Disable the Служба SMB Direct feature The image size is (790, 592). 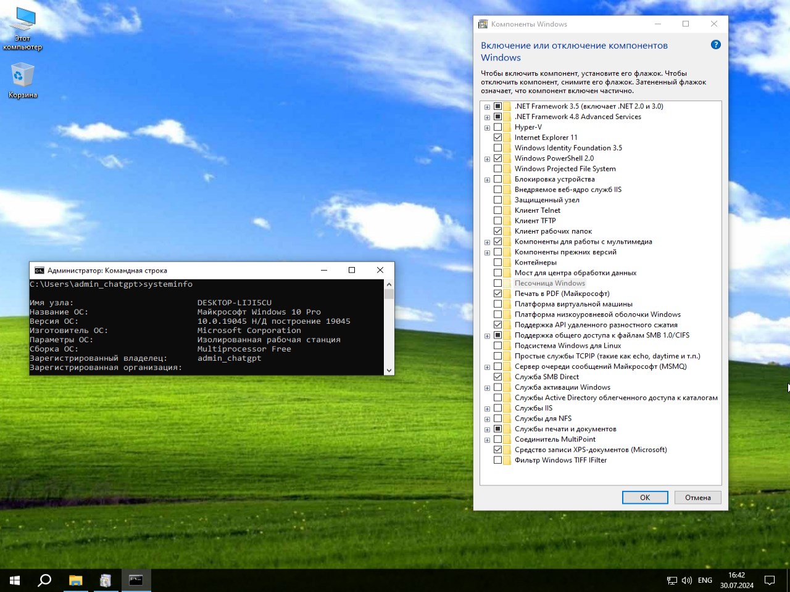tap(499, 376)
